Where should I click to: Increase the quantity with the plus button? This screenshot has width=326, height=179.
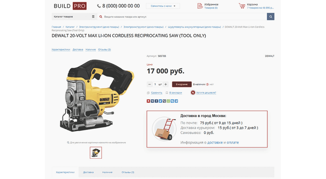[166, 84]
